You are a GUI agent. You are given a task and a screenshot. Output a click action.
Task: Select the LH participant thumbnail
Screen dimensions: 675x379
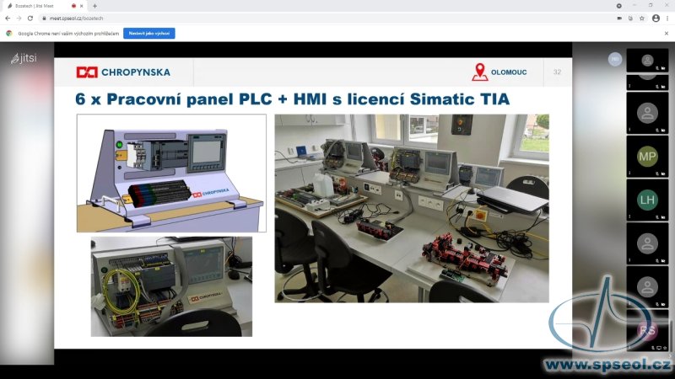(x=647, y=200)
